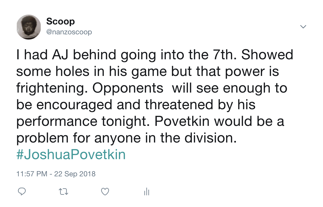The height and width of the screenshot is (207, 323).
Task: Click the tweet text line starting 'be encouraged'
Action: coord(136,105)
